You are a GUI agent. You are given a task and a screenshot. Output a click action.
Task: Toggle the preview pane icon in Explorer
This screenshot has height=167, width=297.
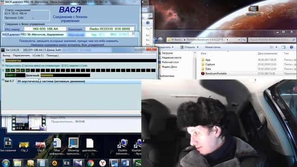pyautogui.click(x=284, y=47)
